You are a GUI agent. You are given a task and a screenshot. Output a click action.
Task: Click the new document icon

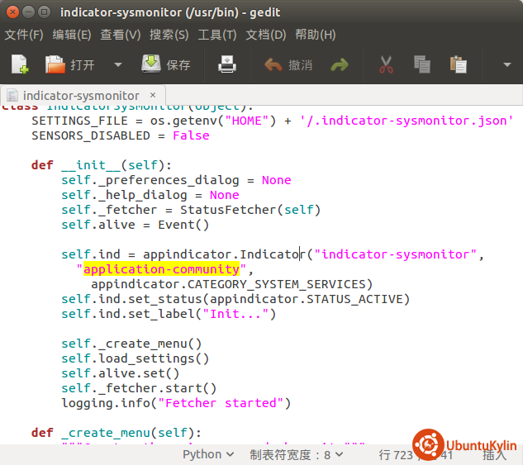(19, 64)
